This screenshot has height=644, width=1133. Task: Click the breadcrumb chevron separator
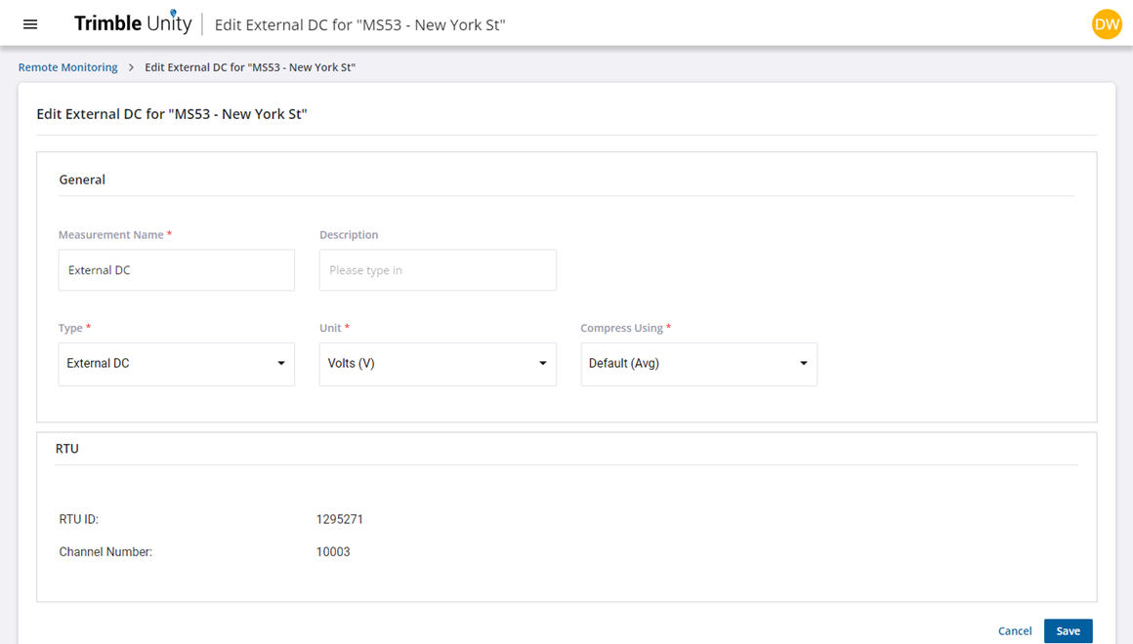point(131,67)
